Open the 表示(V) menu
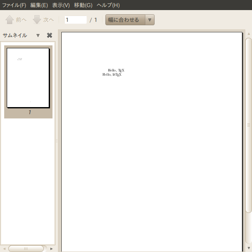The height and width of the screenshot is (252, 252). tap(61, 5)
